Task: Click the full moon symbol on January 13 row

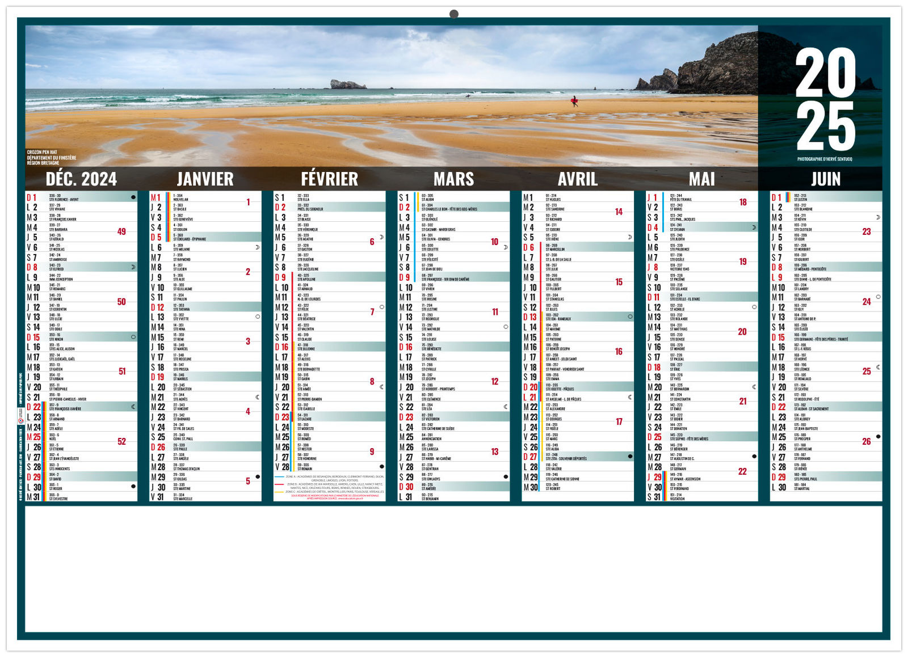Action: pyautogui.click(x=258, y=317)
